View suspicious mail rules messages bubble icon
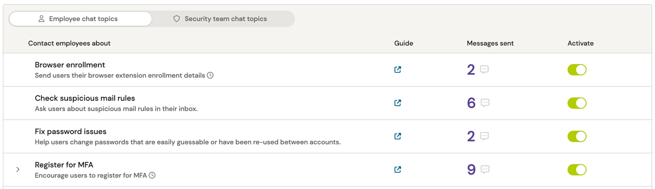The image size is (655, 189). [x=485, y=102]
